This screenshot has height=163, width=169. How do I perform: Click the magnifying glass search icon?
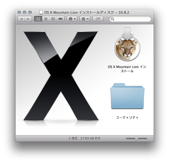(112, 19)
